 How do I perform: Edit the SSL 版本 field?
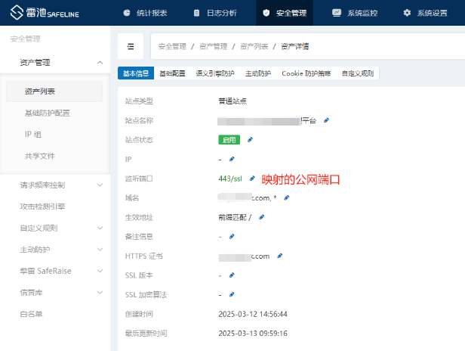[x=232, y=275]
